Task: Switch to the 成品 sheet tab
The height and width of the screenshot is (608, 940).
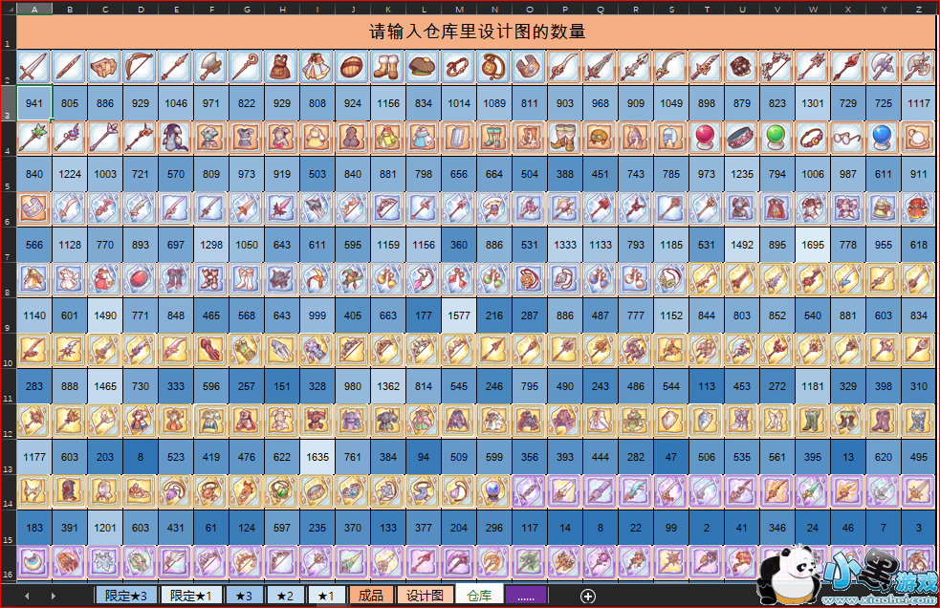Action: click(370, 596)
